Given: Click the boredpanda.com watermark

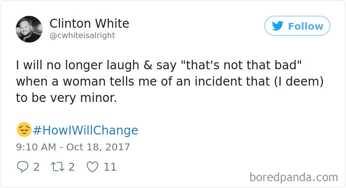Looking at the screenshot, I should [x=294, y=177].
